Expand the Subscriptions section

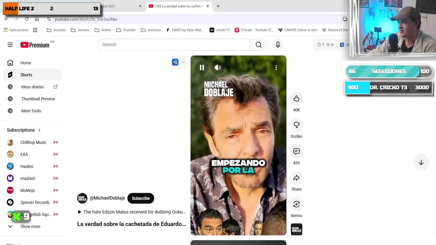24,130
